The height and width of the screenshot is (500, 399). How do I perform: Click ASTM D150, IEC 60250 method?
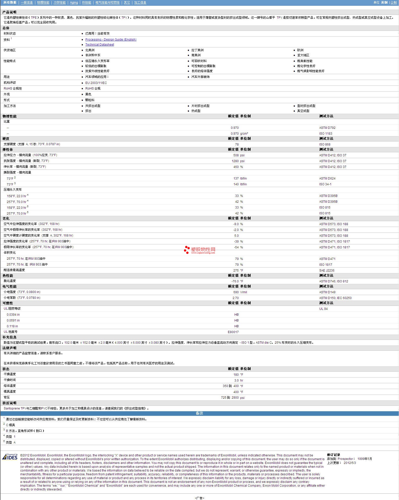(x=335, y=298)
